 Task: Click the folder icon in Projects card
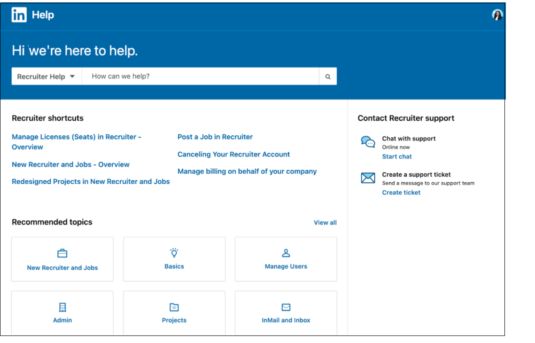(174, 307)
